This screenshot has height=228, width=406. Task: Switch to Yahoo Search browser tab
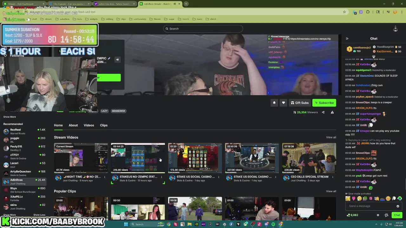click(114, 4)
